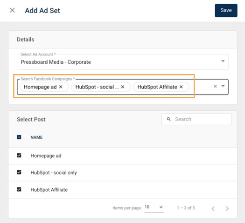Select the Homepage ad chip label
The image size is (245, 223).
pos(40,87)
